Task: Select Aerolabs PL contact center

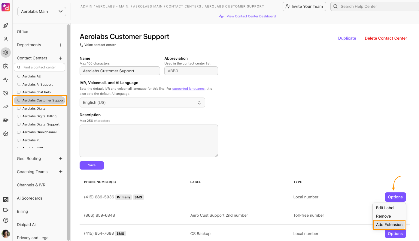Action: click(31, 140)
